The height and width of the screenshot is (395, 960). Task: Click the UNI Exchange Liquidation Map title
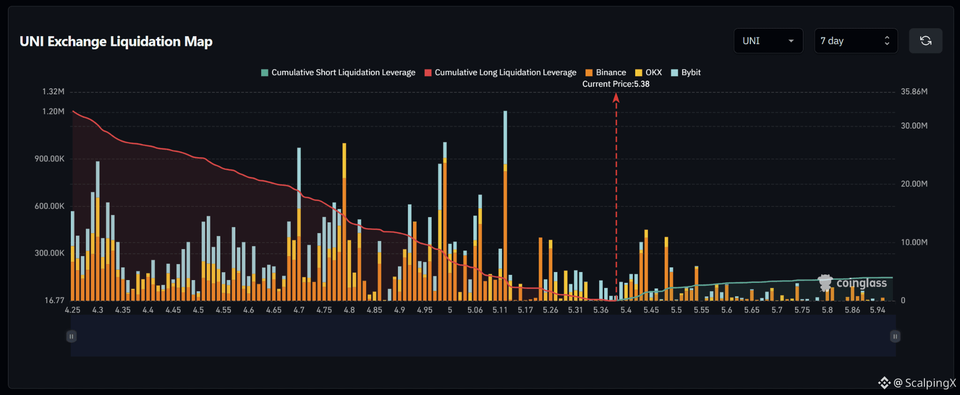pos(116,41)
